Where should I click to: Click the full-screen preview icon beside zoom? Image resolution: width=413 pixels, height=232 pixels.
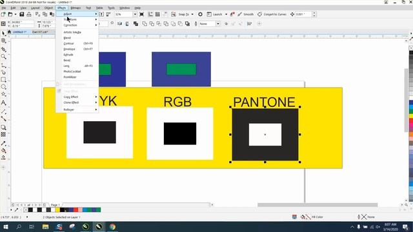(142, 14)
